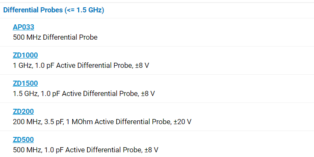Open the AP033 probe link
The width and height of the screenshot is (314, 157).
(x=24, y=27)
